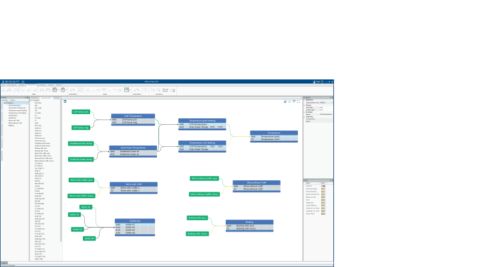Viewport: 501px width, 267px height.
Task: Open the Calculation ribbon tab
Action: click(x=42, y=85)
